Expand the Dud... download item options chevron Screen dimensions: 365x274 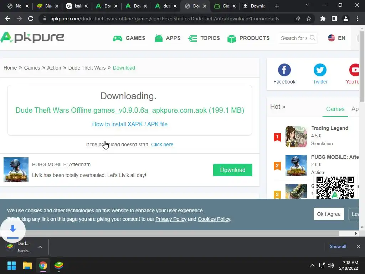40,247
